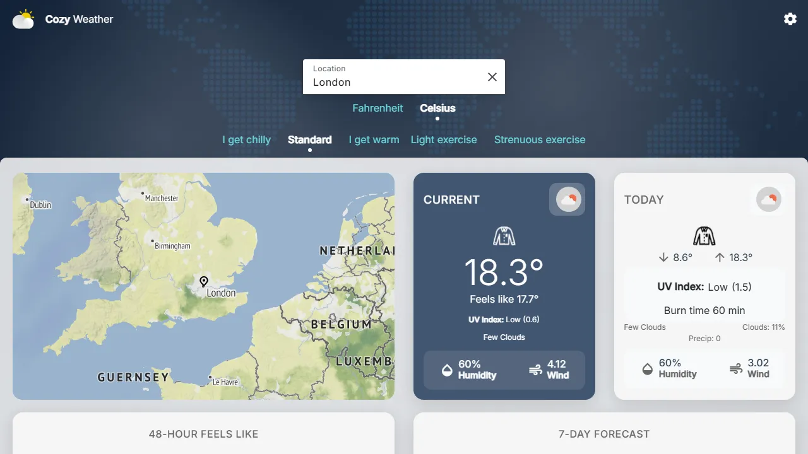Viewport: 808px width, 454px height.
Task: Click inside the Location input field
Action: coord(379,82)
